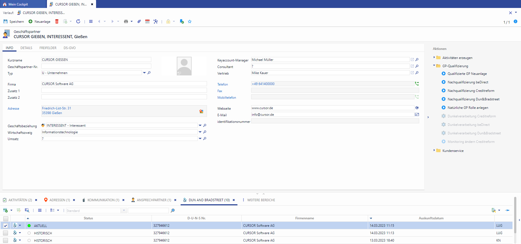The height and width of the screenshot is (244, 521).
Task: Mark the record as favorite with the star icon
Action: (x=190, y=21)
